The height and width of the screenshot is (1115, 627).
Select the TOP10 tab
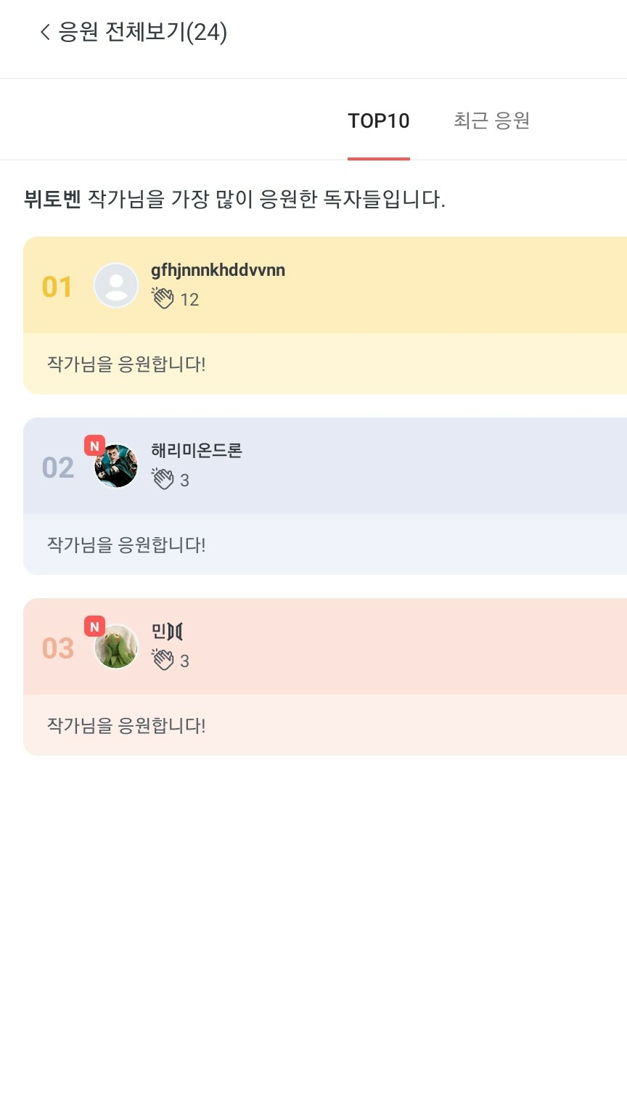tap(378, 121)
